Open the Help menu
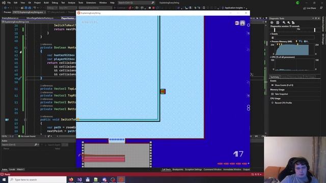326x183 pixels. point(112,3)
